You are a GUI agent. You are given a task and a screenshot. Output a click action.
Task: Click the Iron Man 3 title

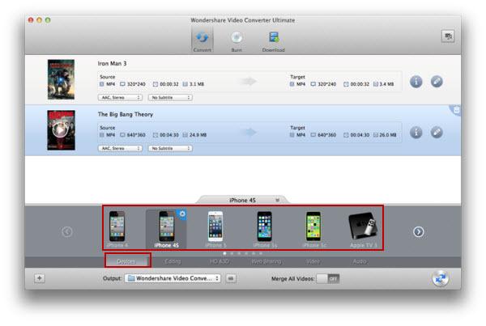(x=112, y=63)
